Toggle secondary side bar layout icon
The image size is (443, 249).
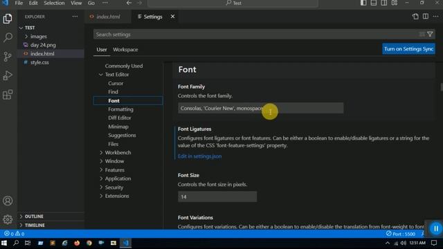[384, 3]
